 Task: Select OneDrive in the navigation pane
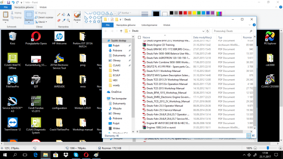[x=116, y=91]
